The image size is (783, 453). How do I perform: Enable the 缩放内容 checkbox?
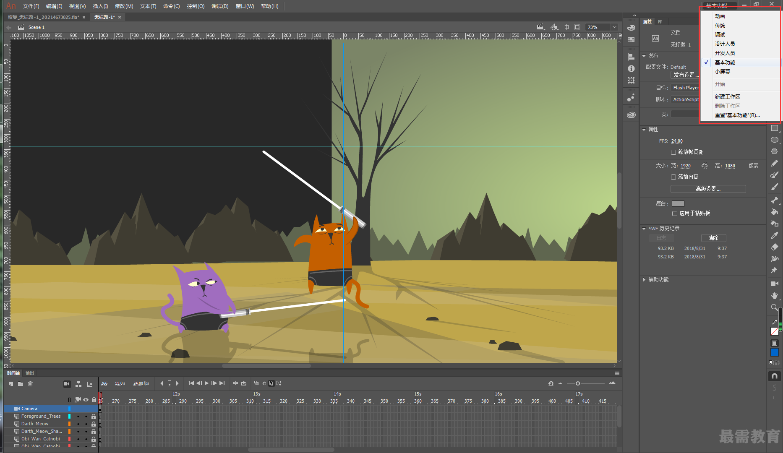673,177
